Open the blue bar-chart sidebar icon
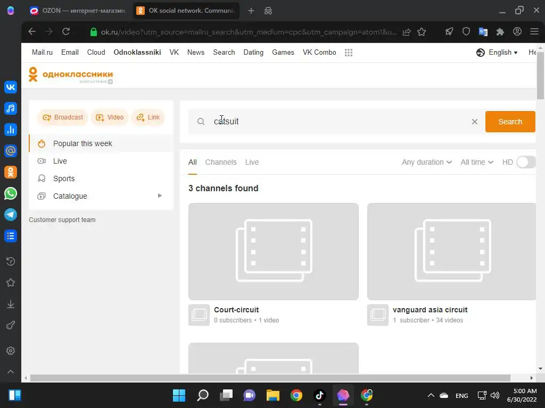545x408 pixels. [x=11, y=130]
